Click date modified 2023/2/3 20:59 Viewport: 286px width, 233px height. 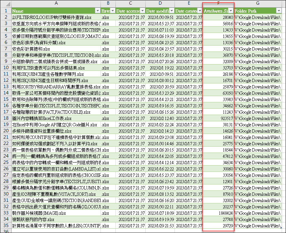162,87
